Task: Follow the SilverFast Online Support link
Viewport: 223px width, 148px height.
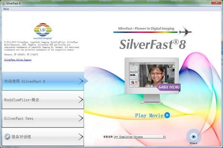Action: click(x=18, y=60)
